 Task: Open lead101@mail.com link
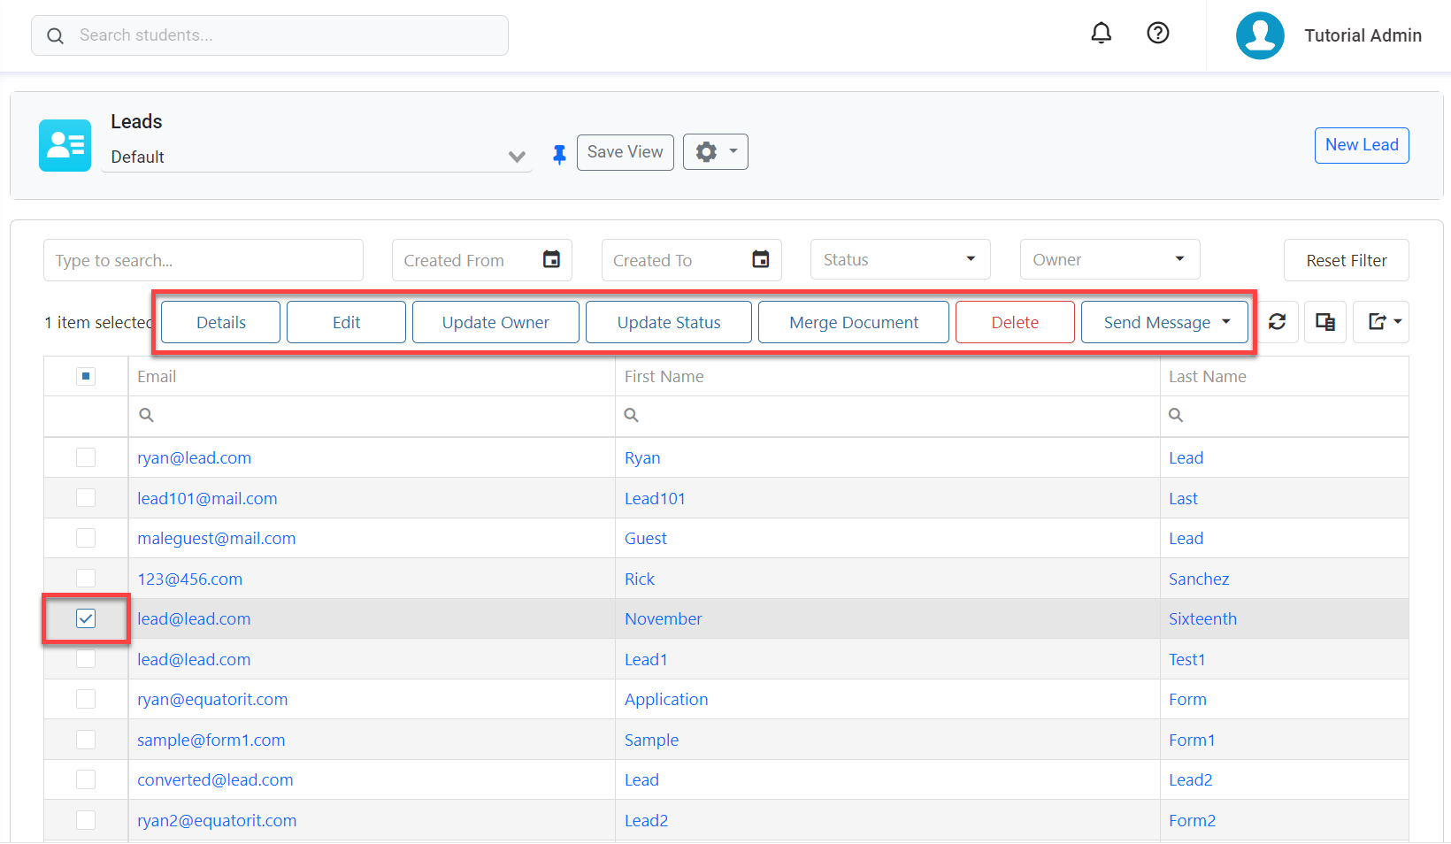207,498
